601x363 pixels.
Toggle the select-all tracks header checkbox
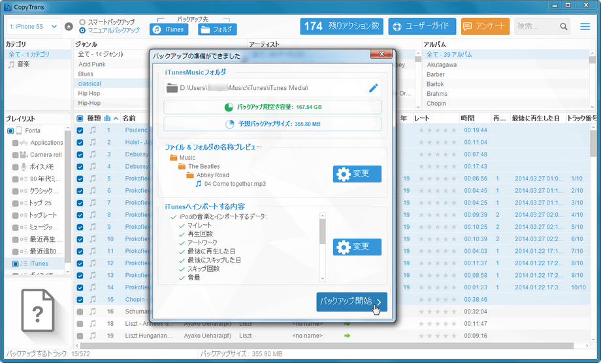80,118
